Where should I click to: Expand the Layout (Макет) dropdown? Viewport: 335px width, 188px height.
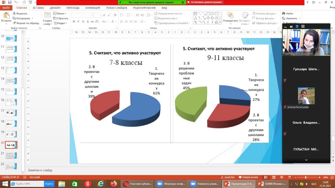(60, 14)
